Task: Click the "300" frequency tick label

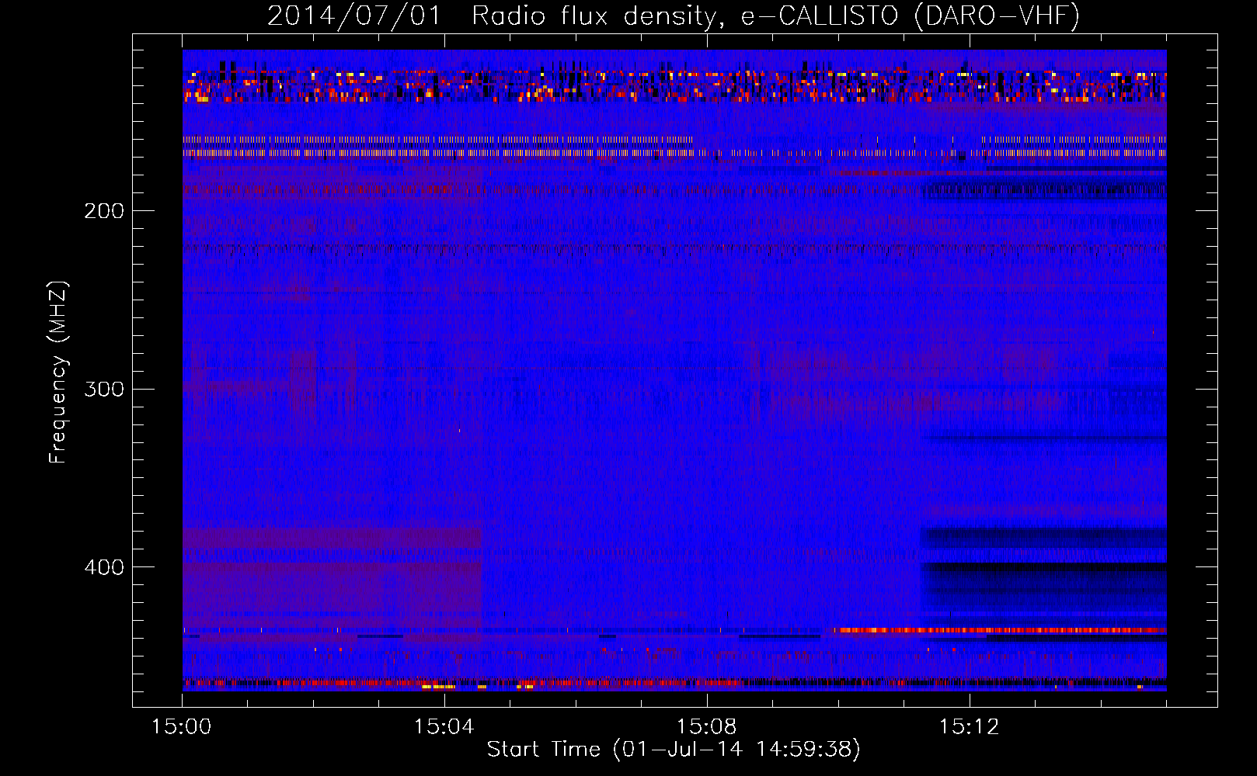Action: point(104,389)
